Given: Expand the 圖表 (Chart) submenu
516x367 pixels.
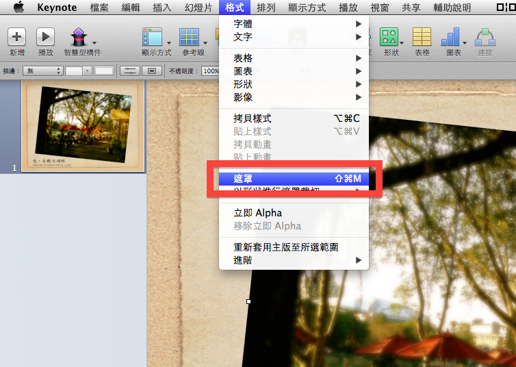Looking at the screenshot, I should pyautogui.click(x=294, y=71).
